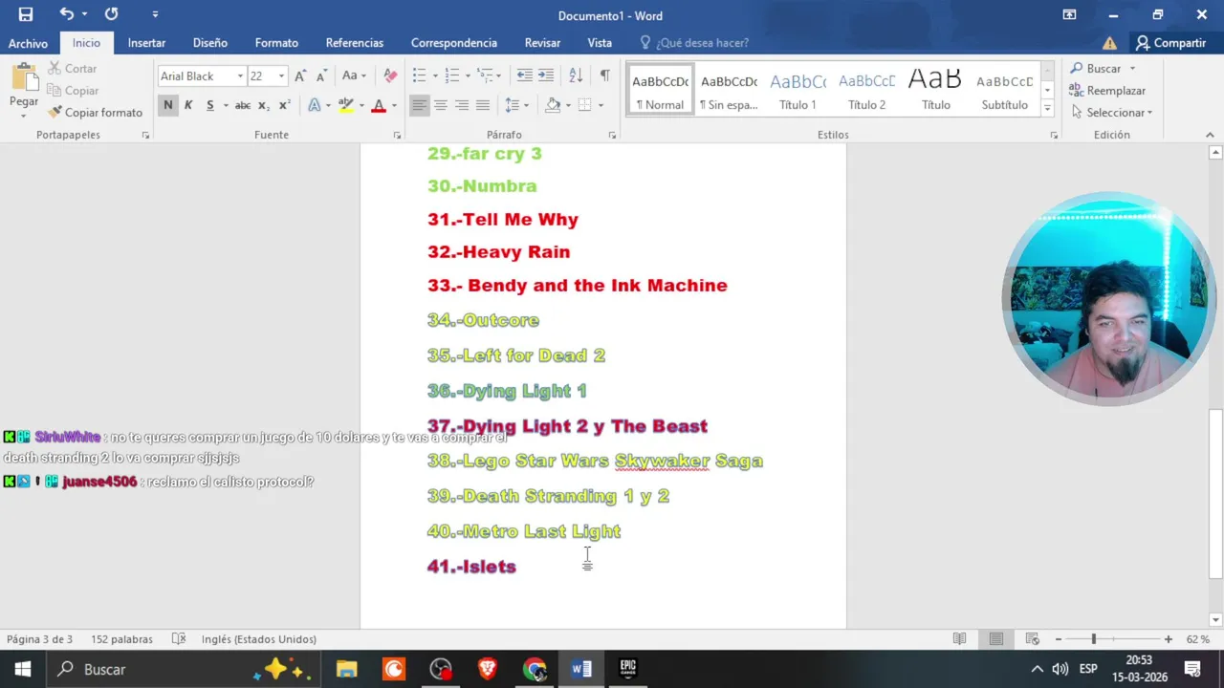Screen dimensions: 1224x688
Task: Apply the Título 1 style
Action: (x=798, y=91)
